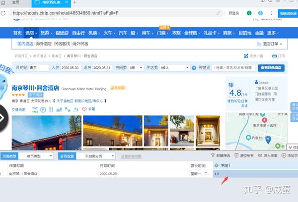Click 秦淮区 breadcrumb link
This screenshot has width=298, height=202.
[57, 56]
